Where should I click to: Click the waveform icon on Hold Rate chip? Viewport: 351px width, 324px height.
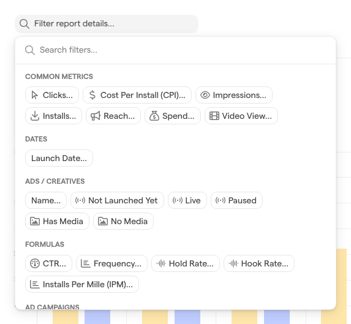coord(161,263)
